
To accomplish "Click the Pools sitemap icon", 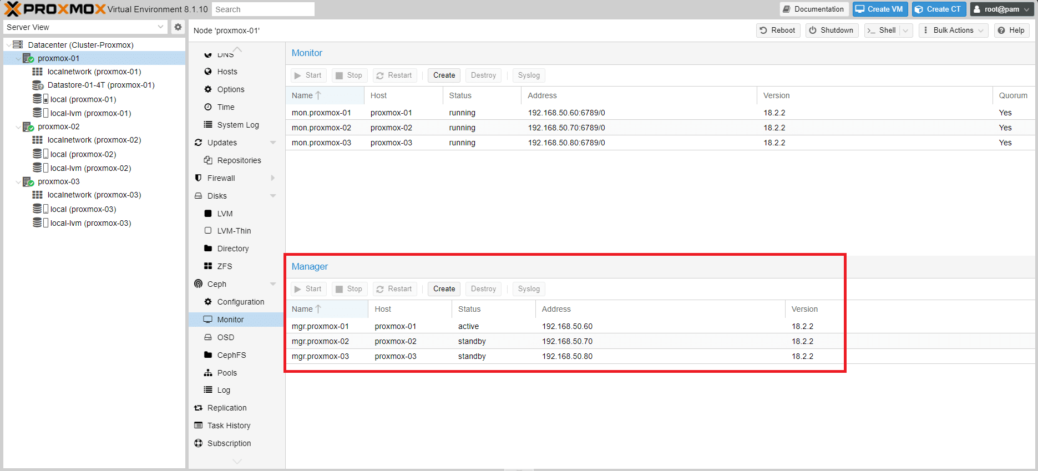I will pos(208,373).
